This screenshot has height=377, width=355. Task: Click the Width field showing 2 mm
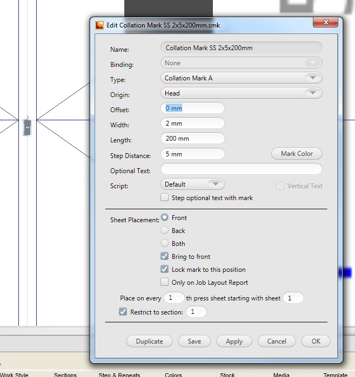point(193,124)
